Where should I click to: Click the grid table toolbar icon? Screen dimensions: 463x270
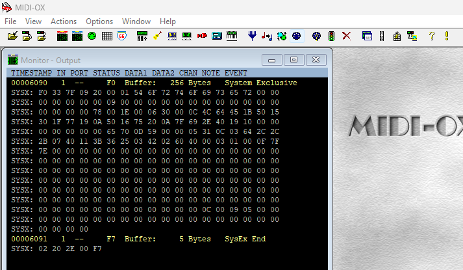coord(106,36)
